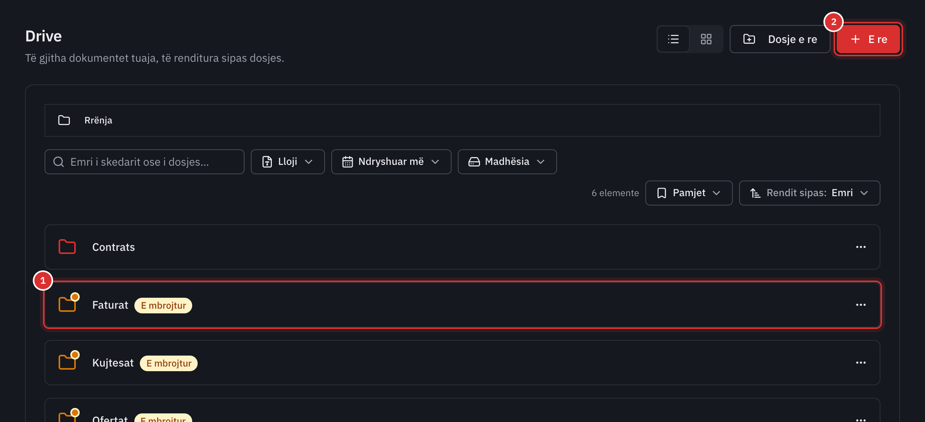
Task: Expand the Lloji type filter
Action: 287,162
